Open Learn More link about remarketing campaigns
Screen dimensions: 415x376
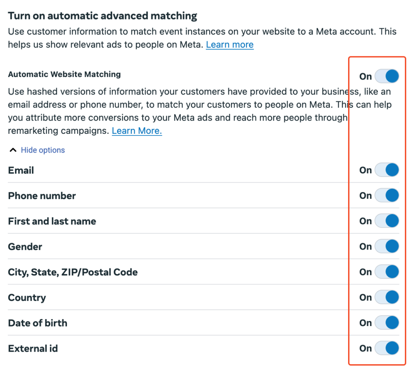pos(137,131)
